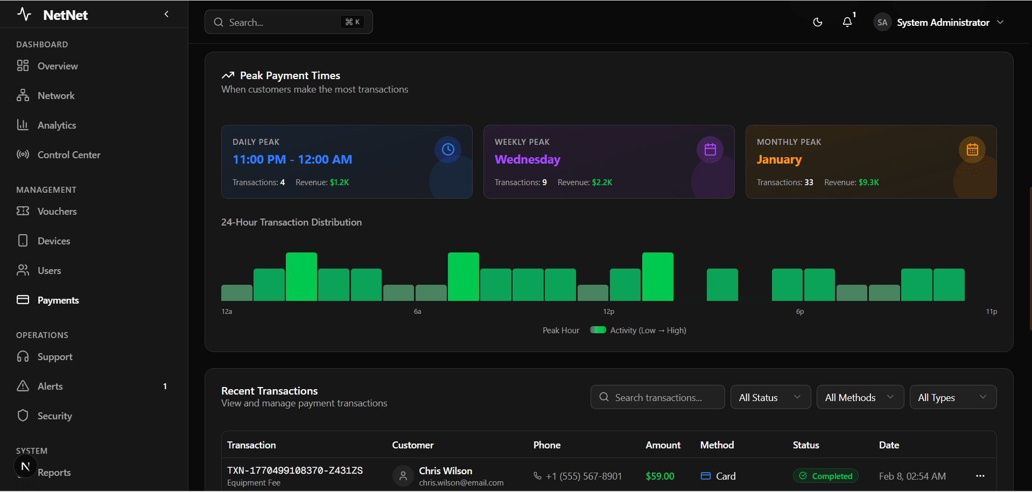Open the Overview dashboard page
The image size is (1032, 492).
pyautogui.click(x=57, y=66)
